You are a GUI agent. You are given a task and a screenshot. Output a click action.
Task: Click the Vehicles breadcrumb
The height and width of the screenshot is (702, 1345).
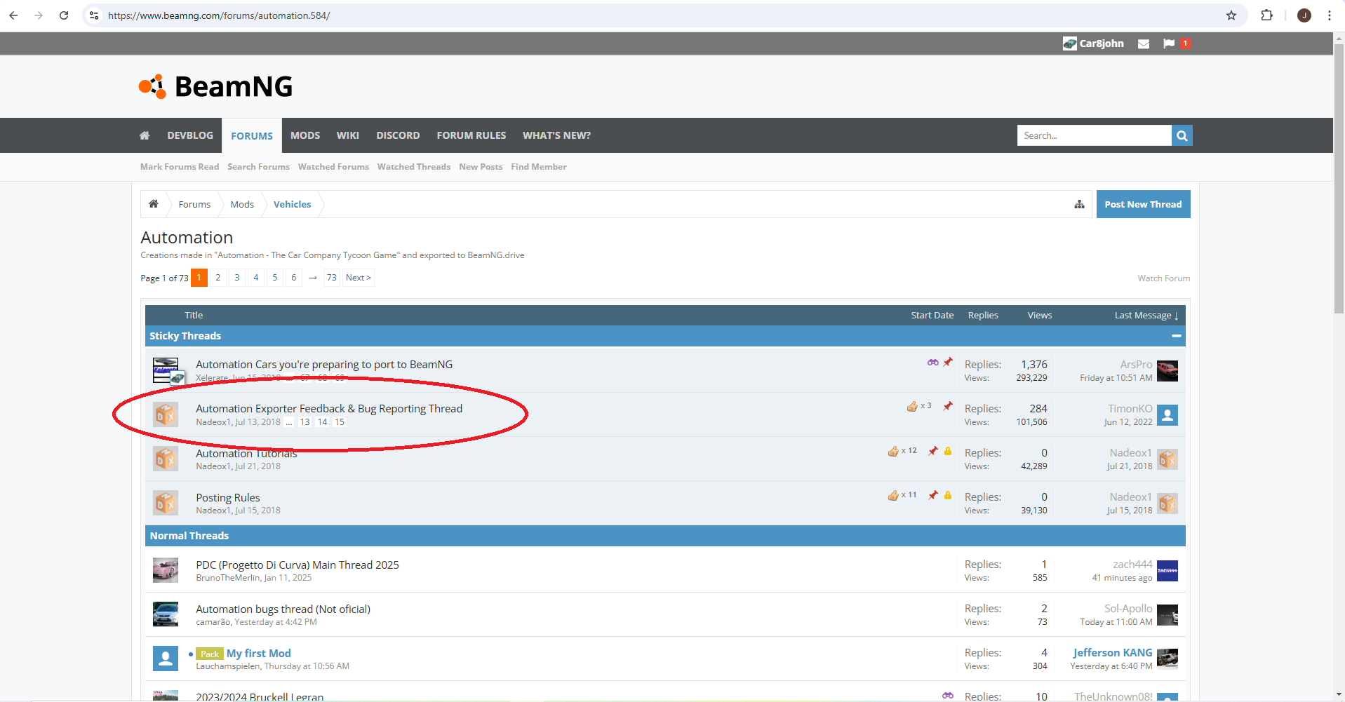click(x=293, y=204)
